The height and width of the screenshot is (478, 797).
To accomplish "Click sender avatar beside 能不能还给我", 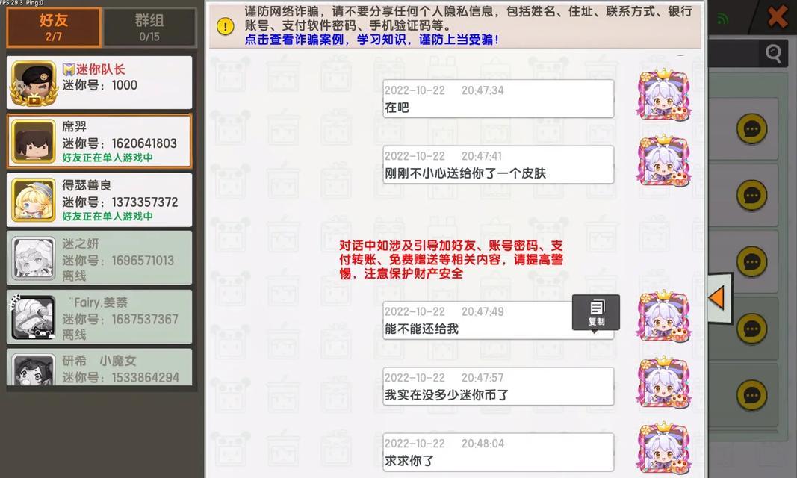I will [663, 316].
